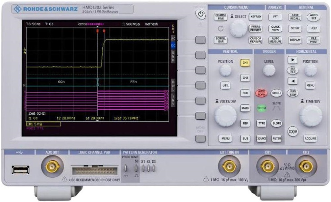Click the 'TB: 50ns' timebase readout

coord(33,24)
